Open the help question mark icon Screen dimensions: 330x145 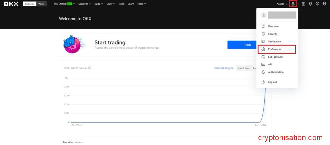point(317,4)
